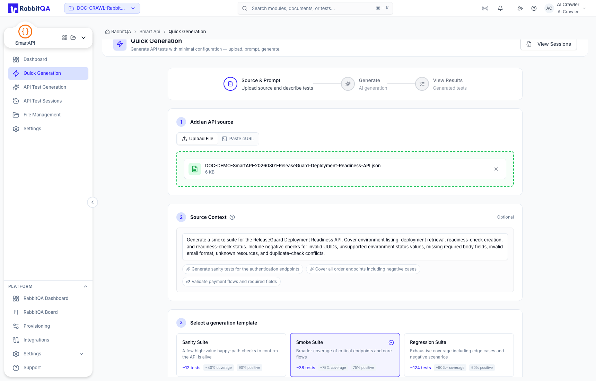
Task: Open the toggle-sliders preferences icon in header
Action: point(520,8)
